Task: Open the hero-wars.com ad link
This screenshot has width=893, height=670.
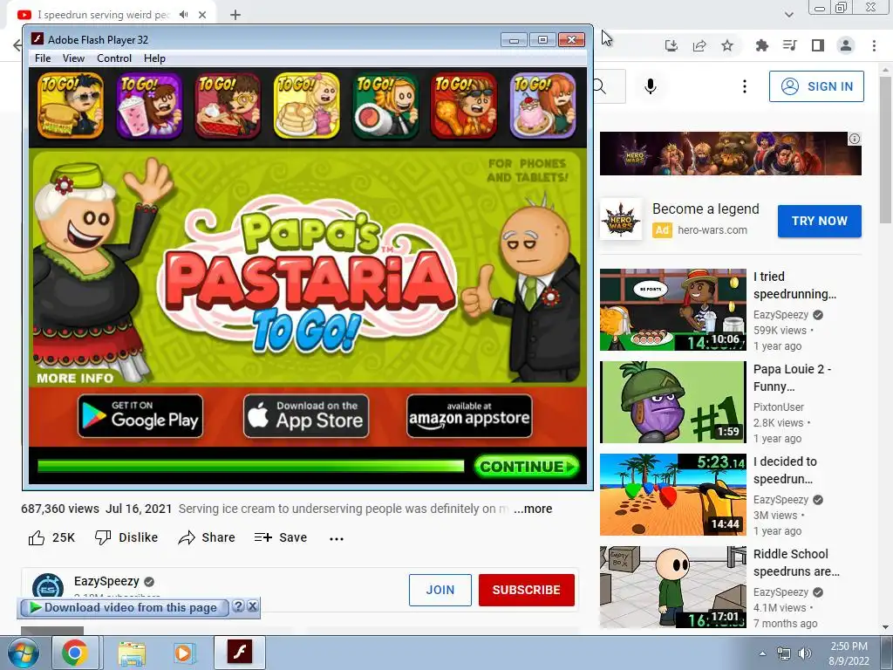Action: pos(712,230)
